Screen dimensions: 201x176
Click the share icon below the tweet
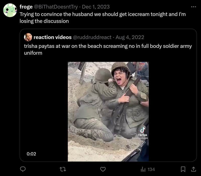[x=193, y=170]
